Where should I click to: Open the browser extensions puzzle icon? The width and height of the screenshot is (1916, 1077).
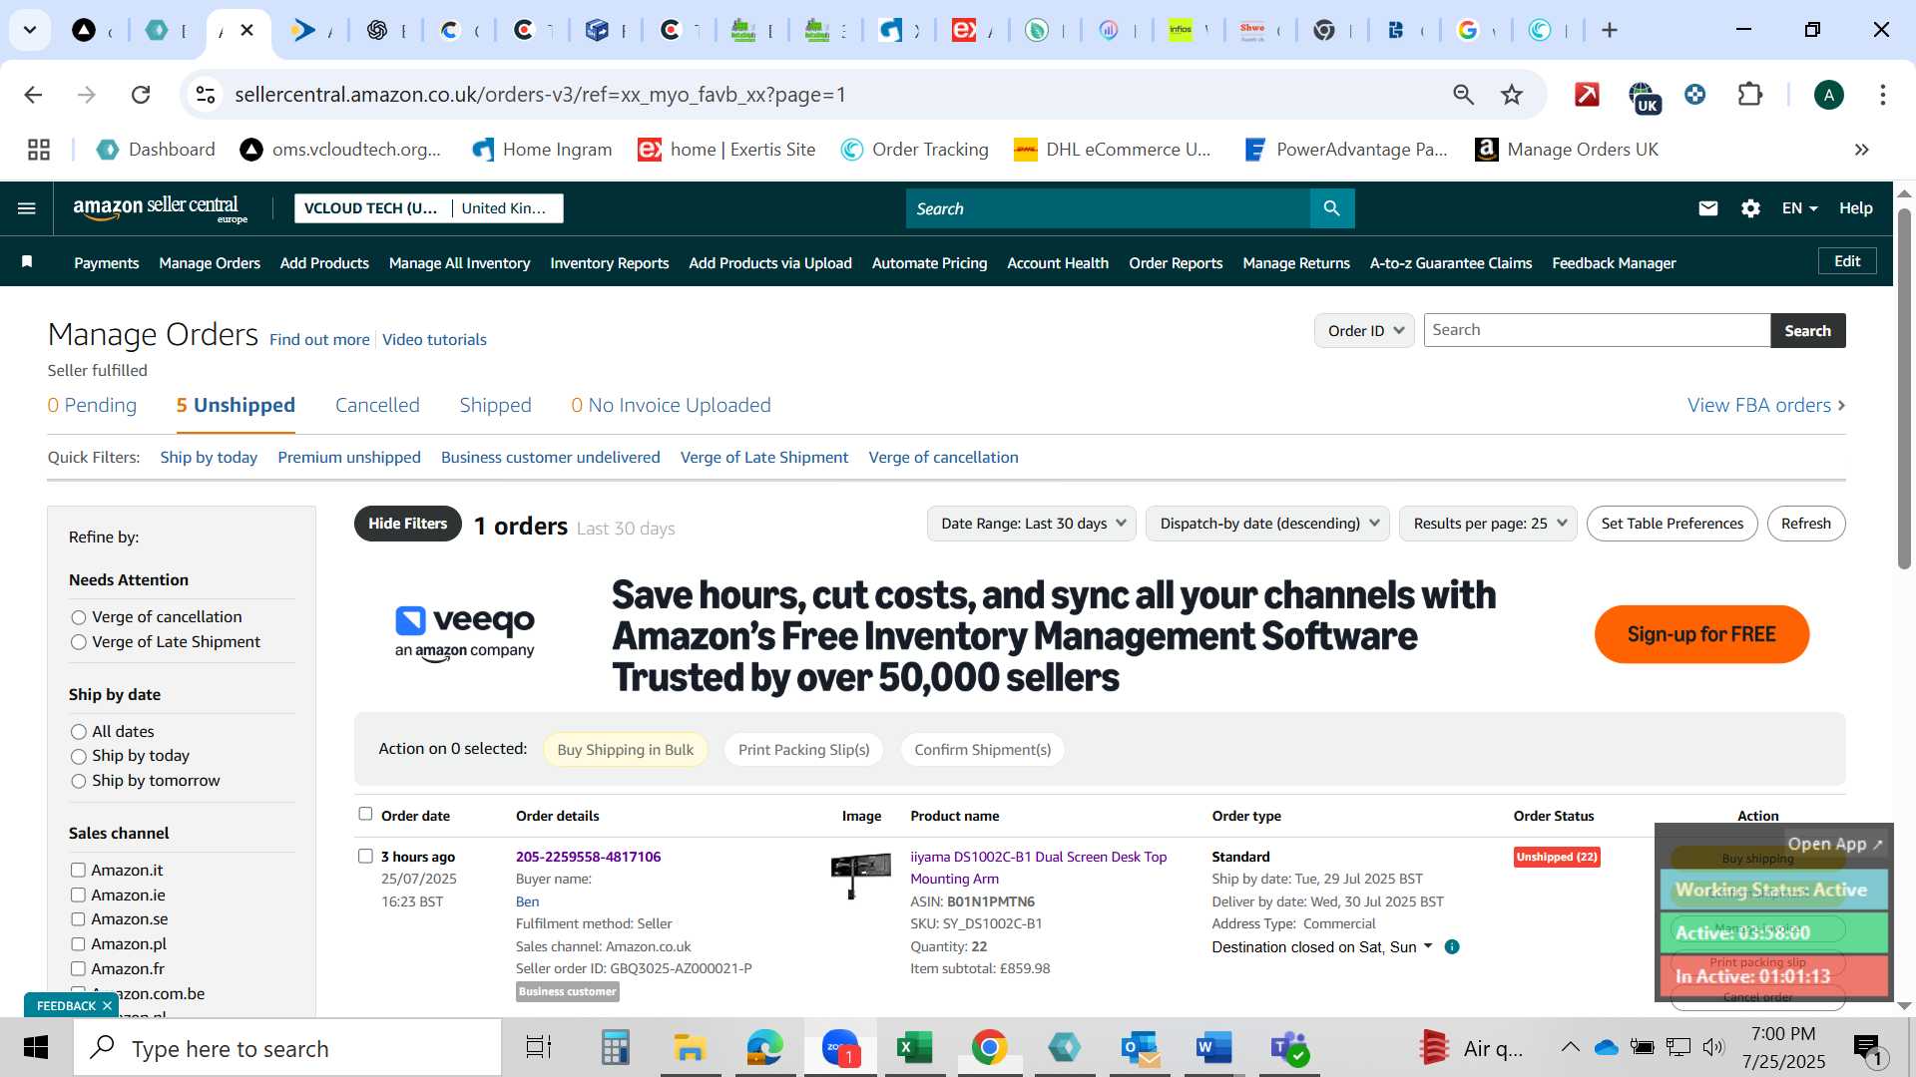[1750, 95]
